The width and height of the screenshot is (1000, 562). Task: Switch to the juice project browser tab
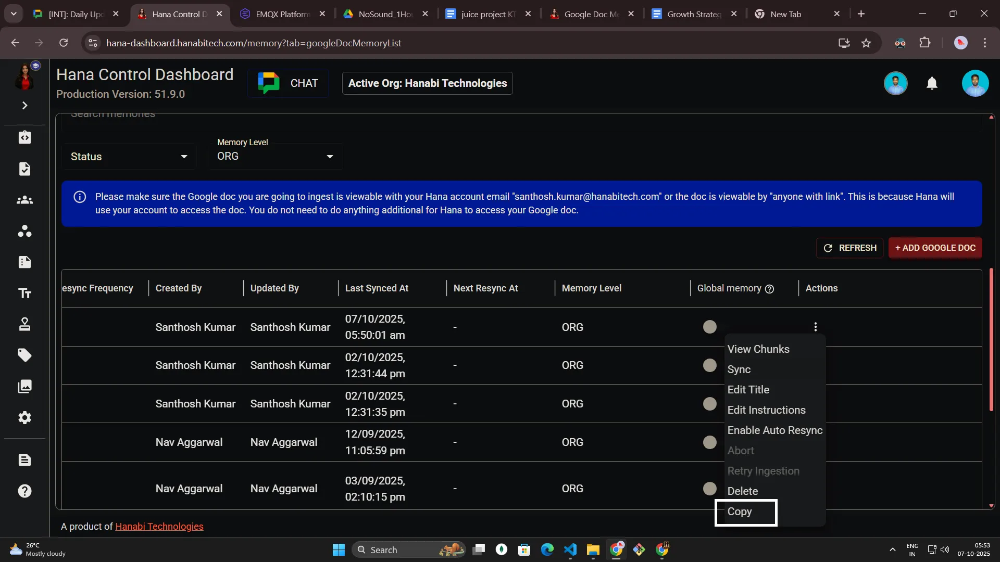485,14
